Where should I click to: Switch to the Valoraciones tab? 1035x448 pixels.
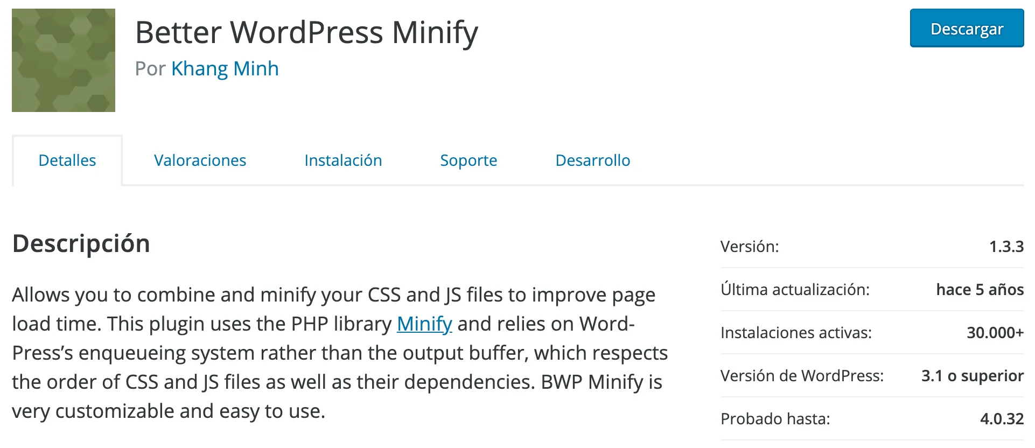click(200, 160)
